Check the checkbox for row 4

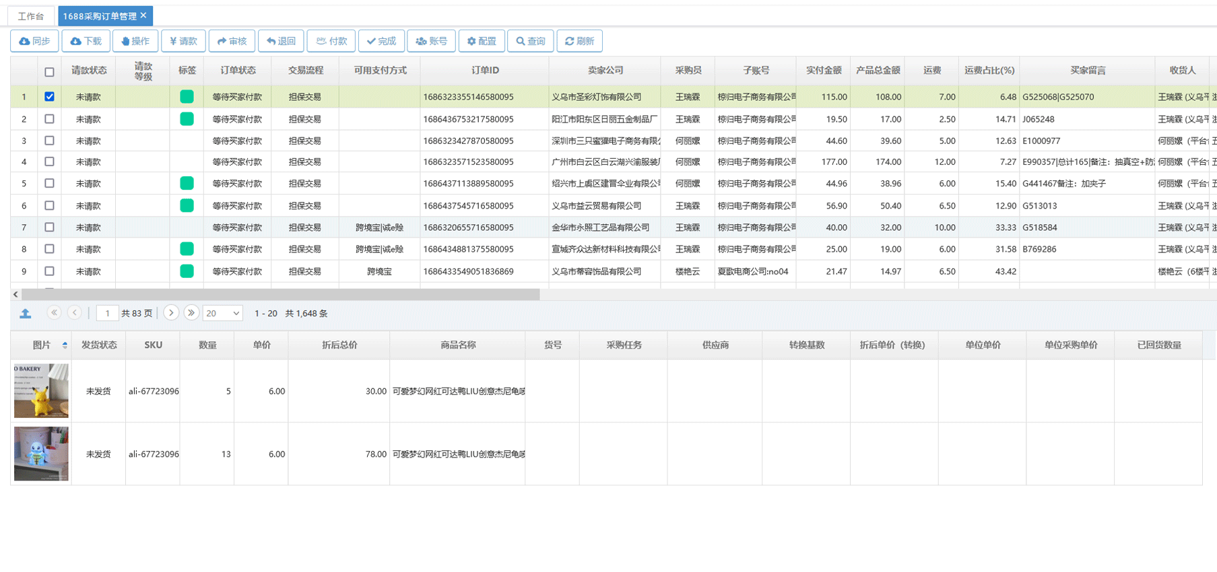(x=49, y=162)
